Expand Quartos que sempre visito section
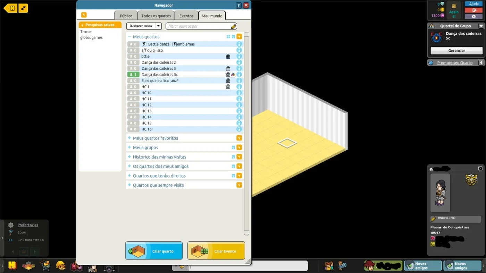The height and width of the screenshot is (273, 486). (x=129, y=185)
